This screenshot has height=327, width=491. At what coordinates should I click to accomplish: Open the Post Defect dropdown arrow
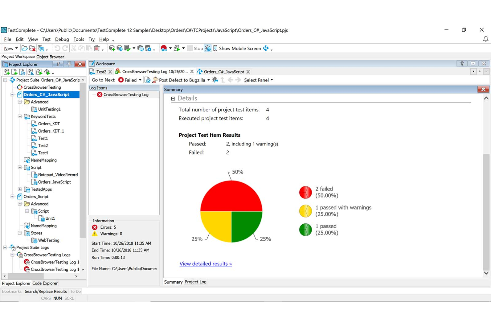(x=208, y=80)
